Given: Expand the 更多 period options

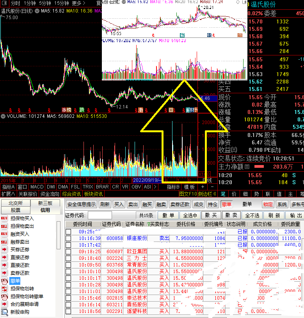Looking at the screenshot, I should click(x=78, y=3).
